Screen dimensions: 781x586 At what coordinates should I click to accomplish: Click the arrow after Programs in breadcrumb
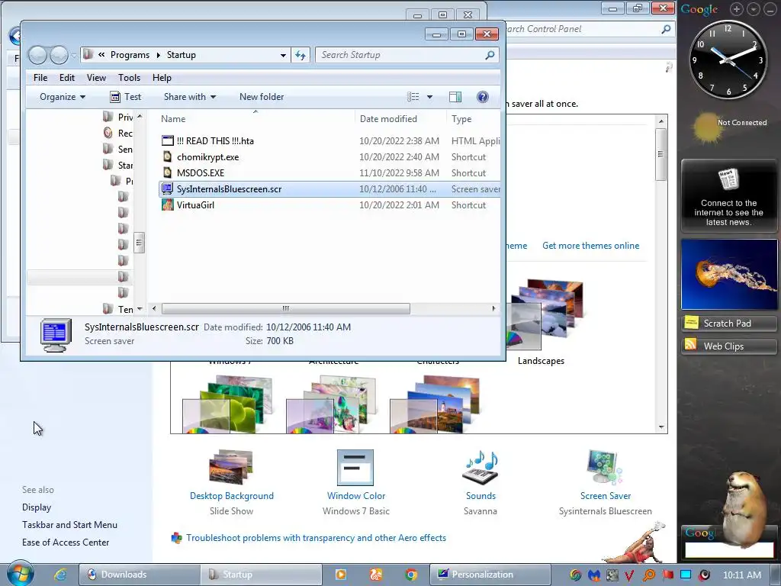pyautogui.click(x=159, y=55)
